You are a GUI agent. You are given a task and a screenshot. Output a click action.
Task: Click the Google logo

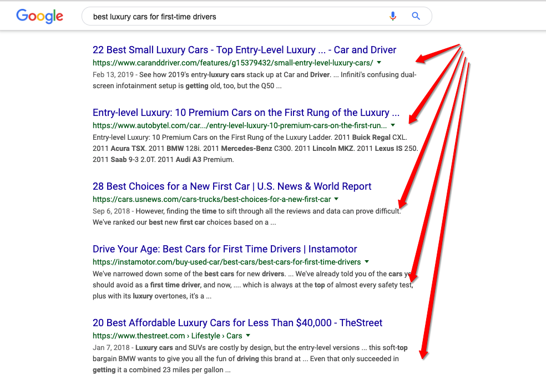point(40,16)
